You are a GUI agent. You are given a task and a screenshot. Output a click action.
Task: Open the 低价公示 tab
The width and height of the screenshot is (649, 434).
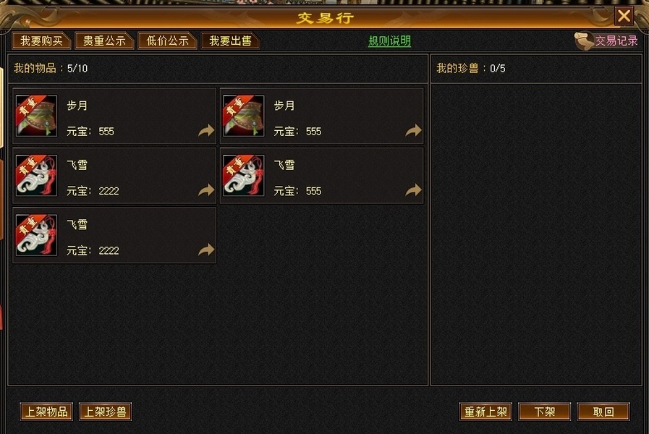click(167, 41)
